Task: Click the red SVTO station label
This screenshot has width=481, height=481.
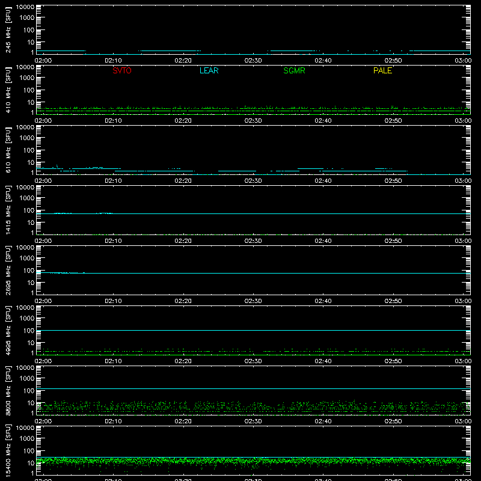Action: coord(122,70)
